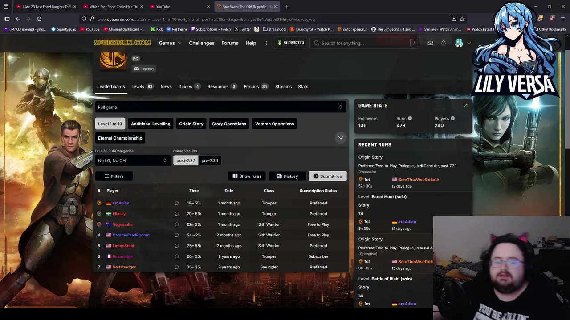Open the Full game selector dropdown
The height and width of the screenshot is (320, 570).
[x=220, y=107]
